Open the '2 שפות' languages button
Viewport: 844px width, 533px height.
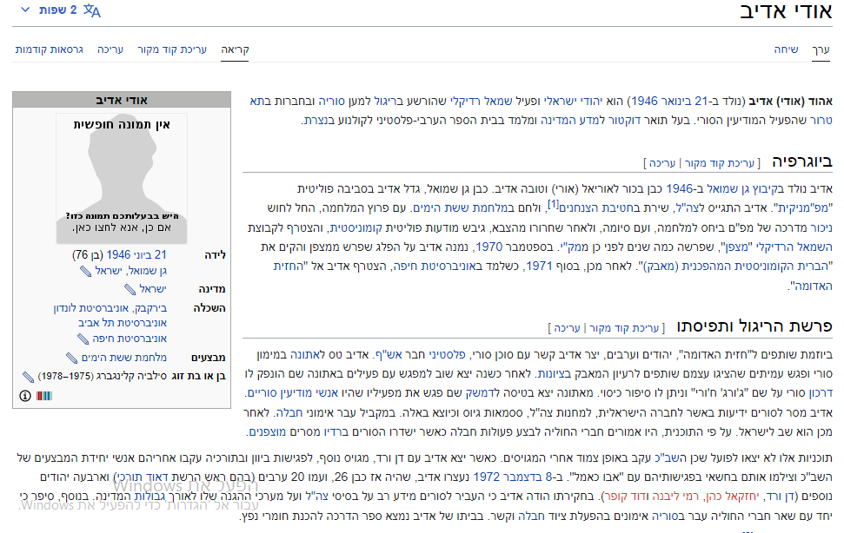coord(60,10)
